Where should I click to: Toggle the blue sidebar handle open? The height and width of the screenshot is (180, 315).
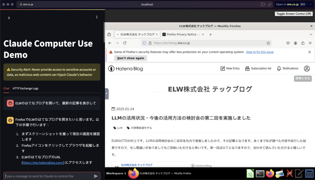tap(106, 94)
